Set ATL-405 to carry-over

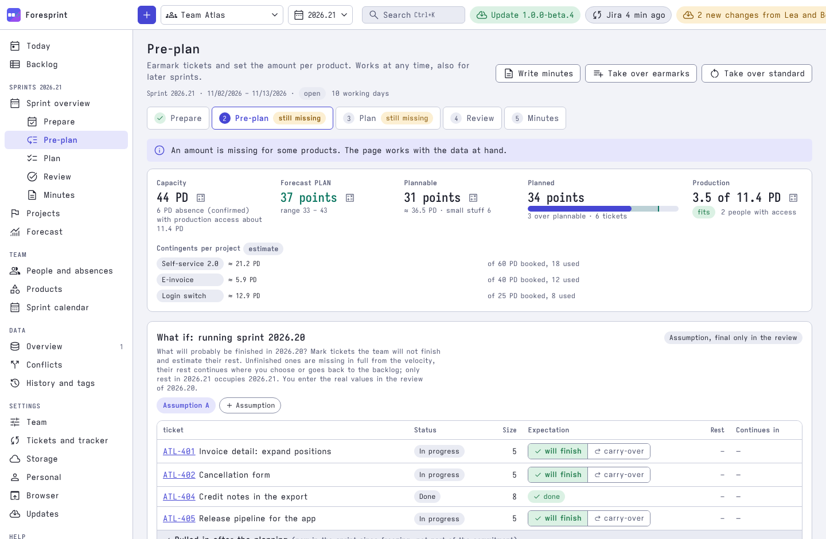[619, 518]
